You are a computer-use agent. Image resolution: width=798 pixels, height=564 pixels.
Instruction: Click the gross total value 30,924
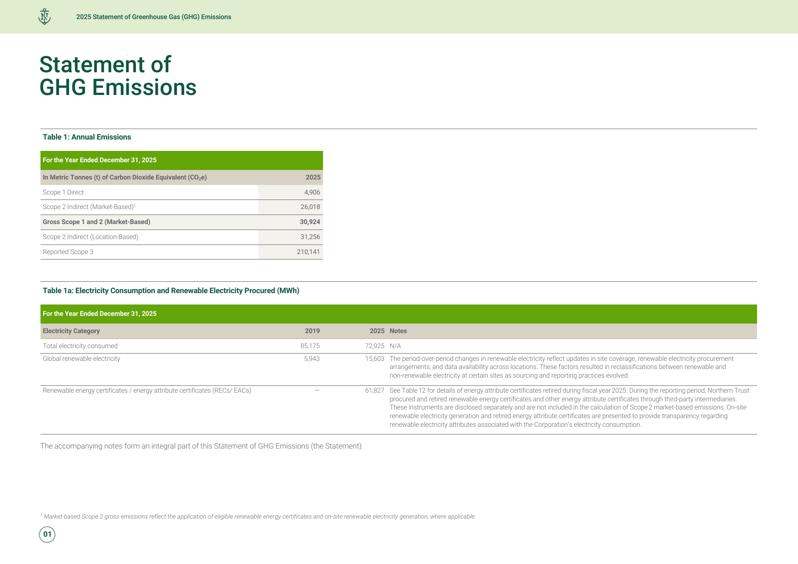coord(310,222)
